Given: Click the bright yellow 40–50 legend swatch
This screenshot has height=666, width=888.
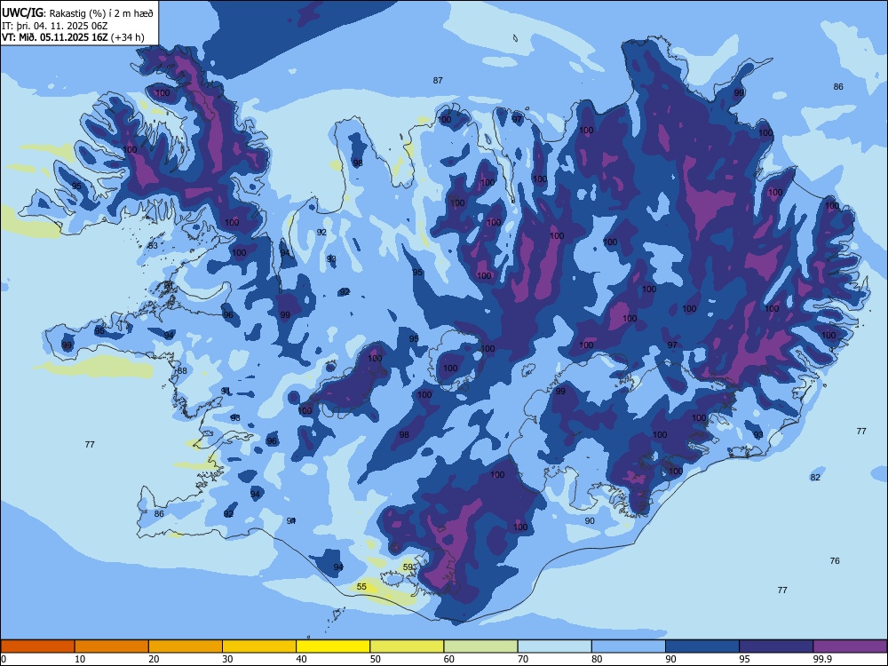Looking at the screenshot, I should [x=333, y=646].
